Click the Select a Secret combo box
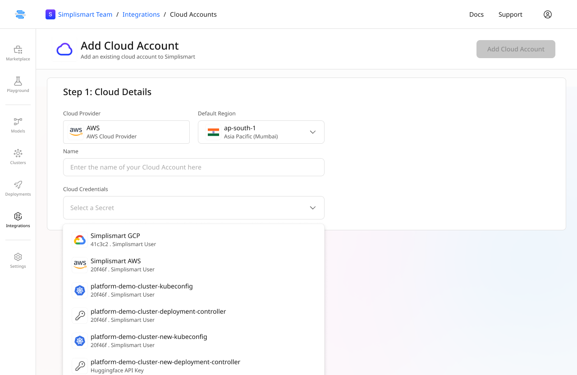Screen dimensions: 577x375 click(194, 208)
